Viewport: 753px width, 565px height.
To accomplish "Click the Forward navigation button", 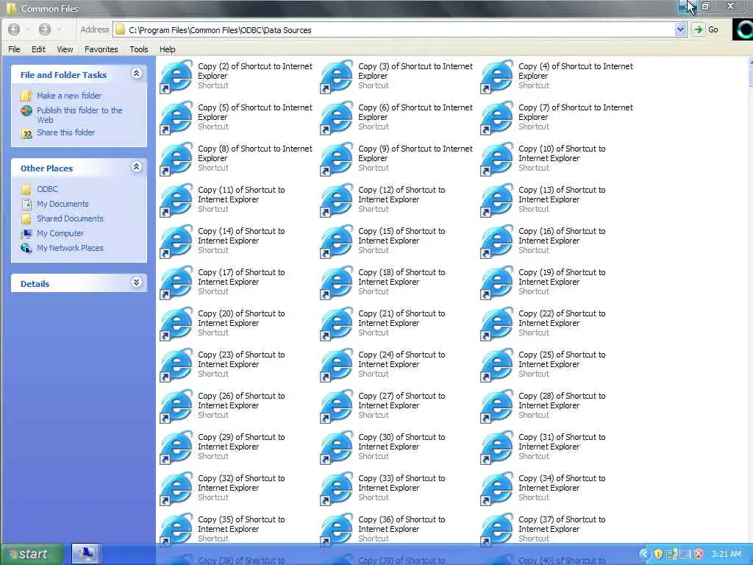I will point(45,29).
